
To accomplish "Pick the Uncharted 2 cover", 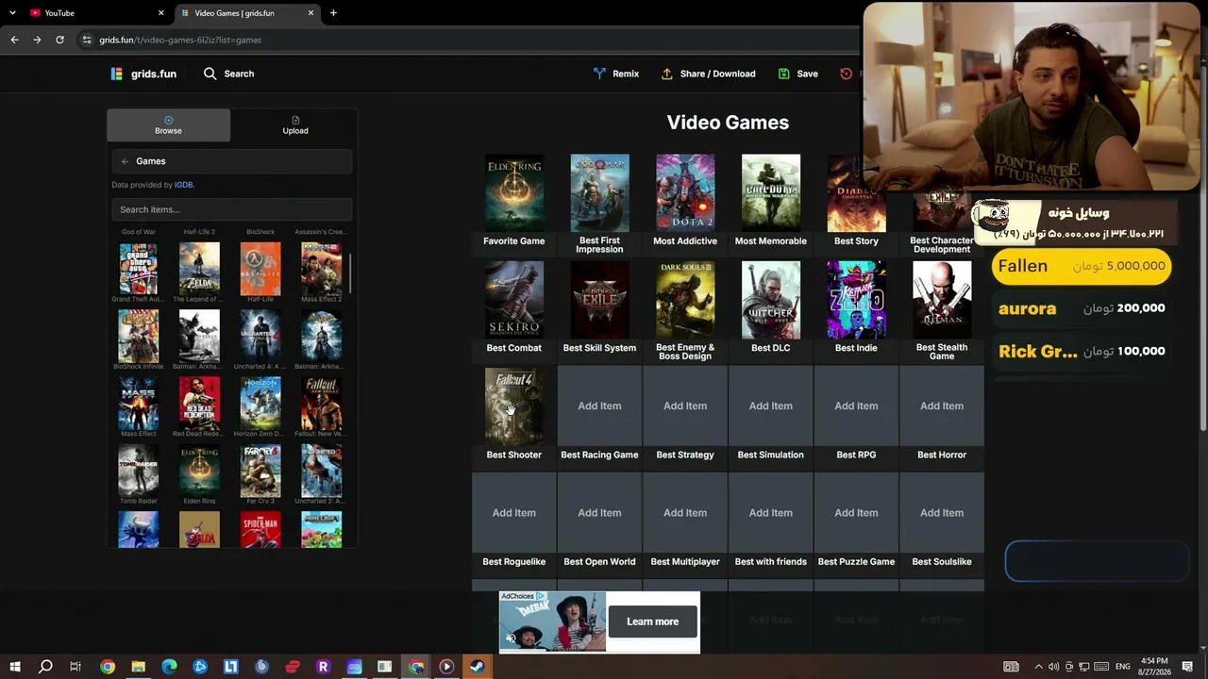I will [322, 471].
